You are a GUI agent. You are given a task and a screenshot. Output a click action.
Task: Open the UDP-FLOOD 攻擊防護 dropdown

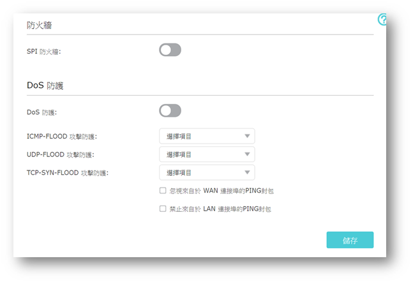tap(206, 154)
